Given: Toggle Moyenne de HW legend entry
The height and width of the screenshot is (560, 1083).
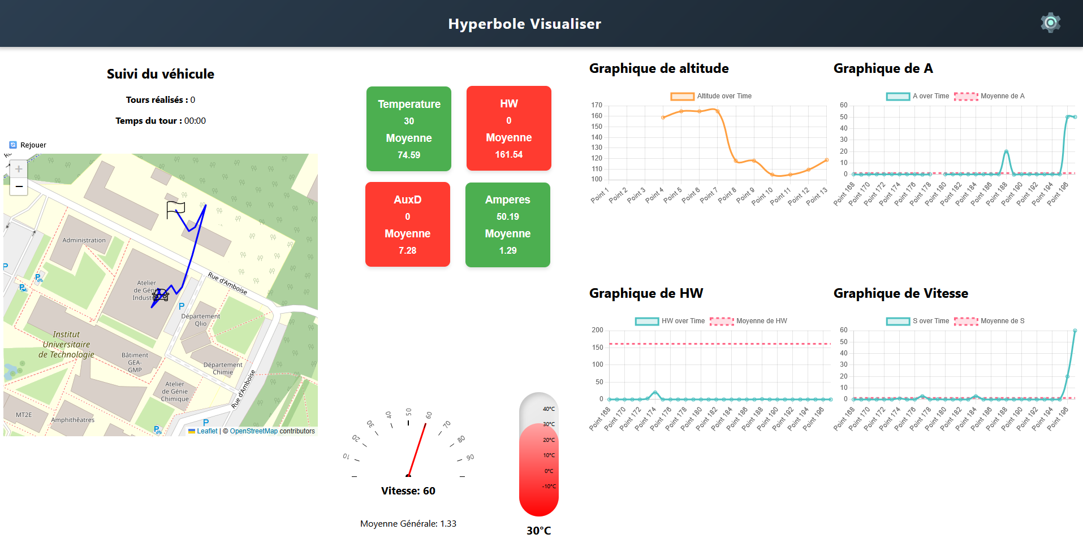Looking at the screenshot, I should point(748,321).
